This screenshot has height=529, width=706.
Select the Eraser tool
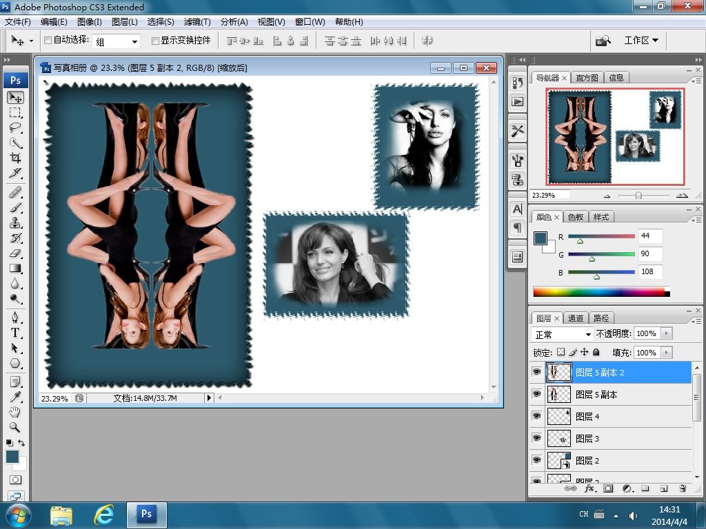click(15, 253)
